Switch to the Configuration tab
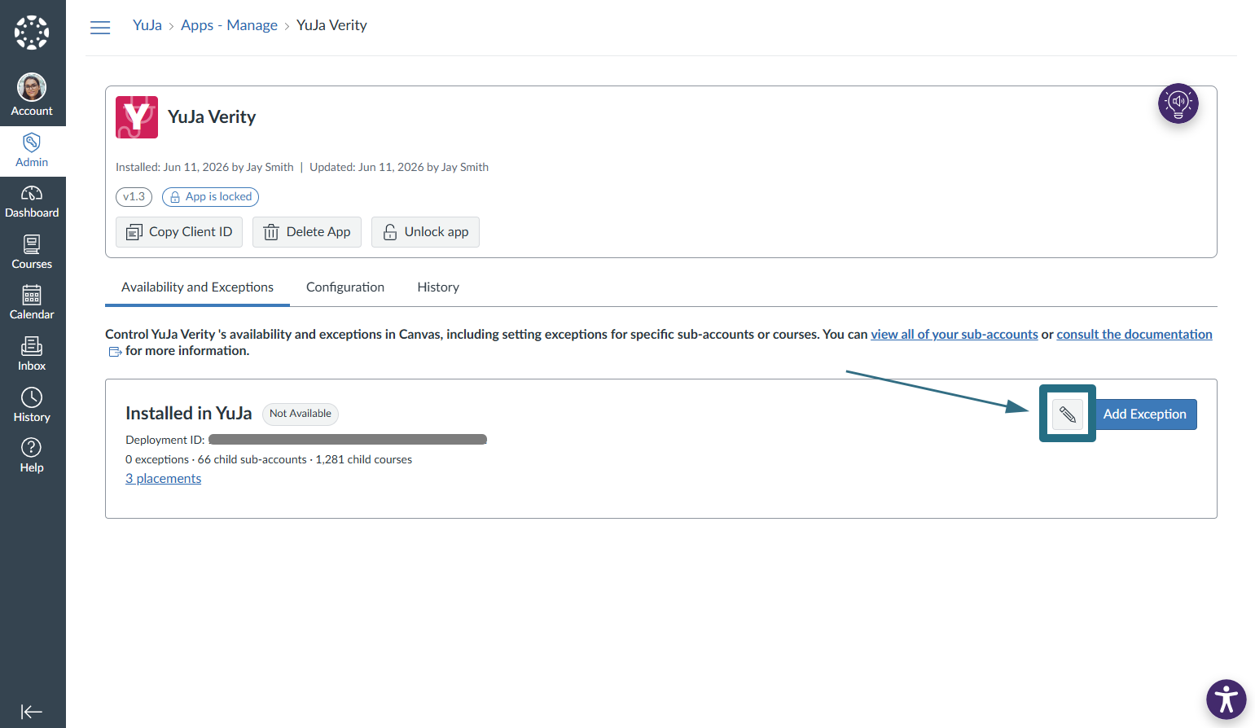This screenshot has height=728, width=1255. coord(345,287)
